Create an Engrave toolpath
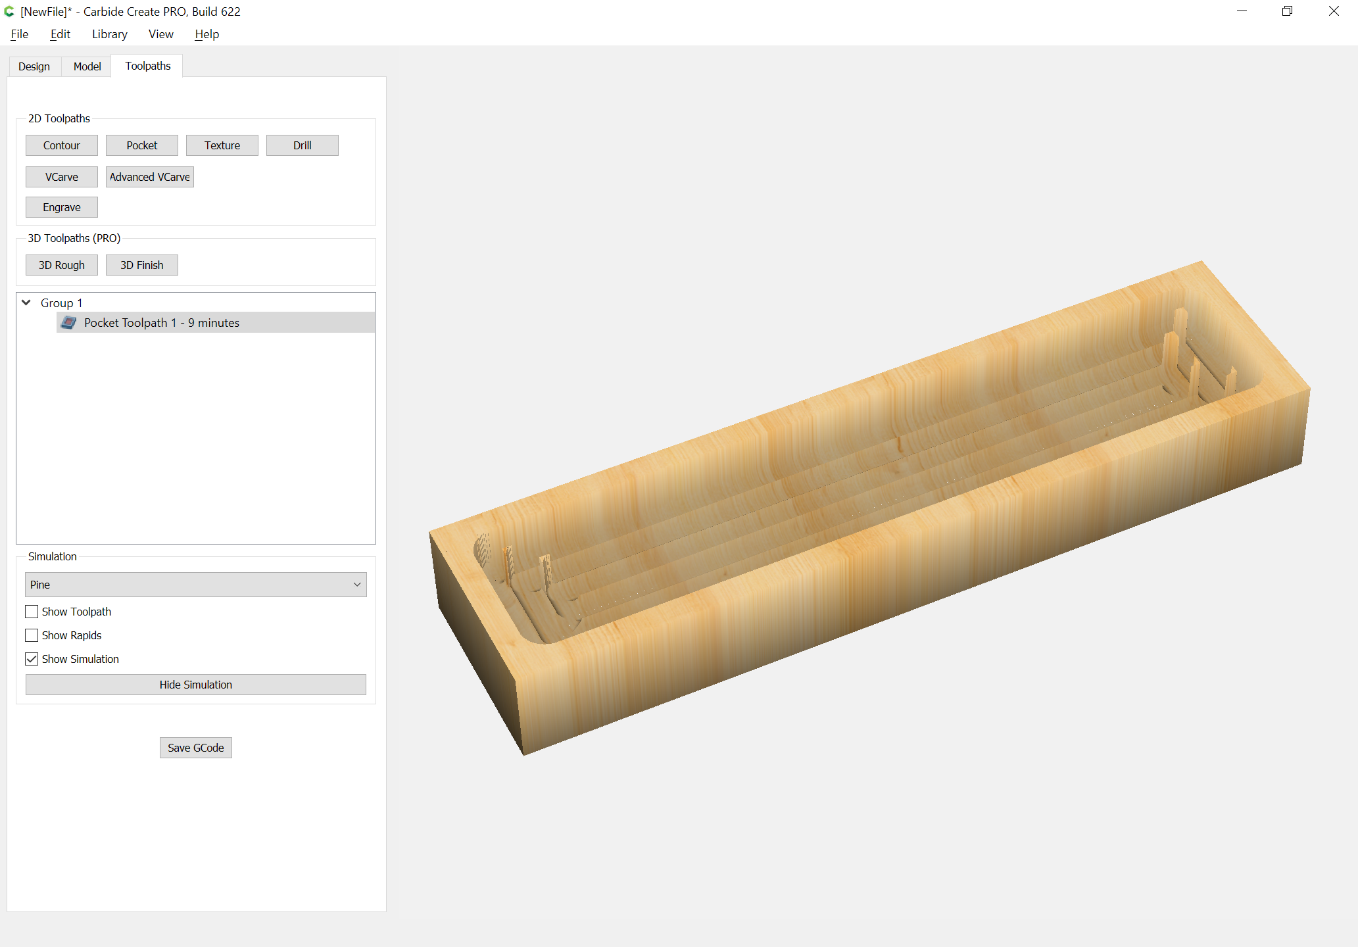Viewport: 1358px width, 947px height. point(62,207)
